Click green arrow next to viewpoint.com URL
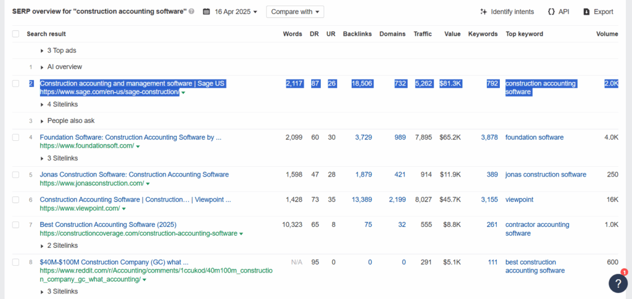This screenshot has width=632, height=299. pyautogui.click(x=123, y=209)
